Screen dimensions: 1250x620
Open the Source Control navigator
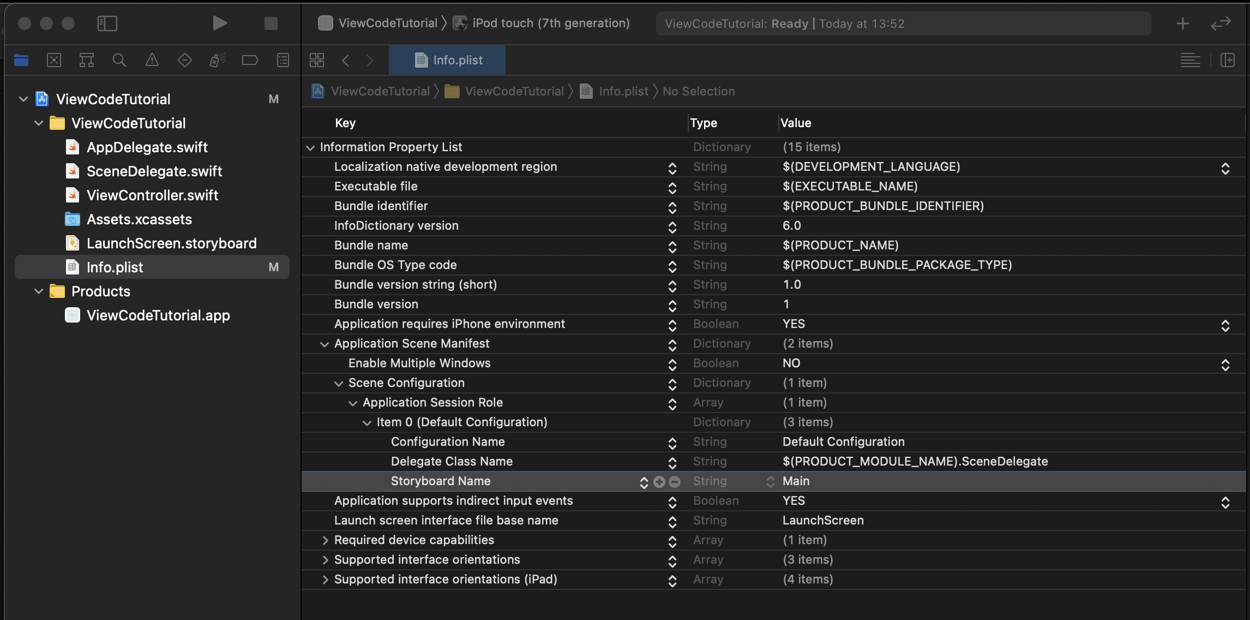coord(54,60)
